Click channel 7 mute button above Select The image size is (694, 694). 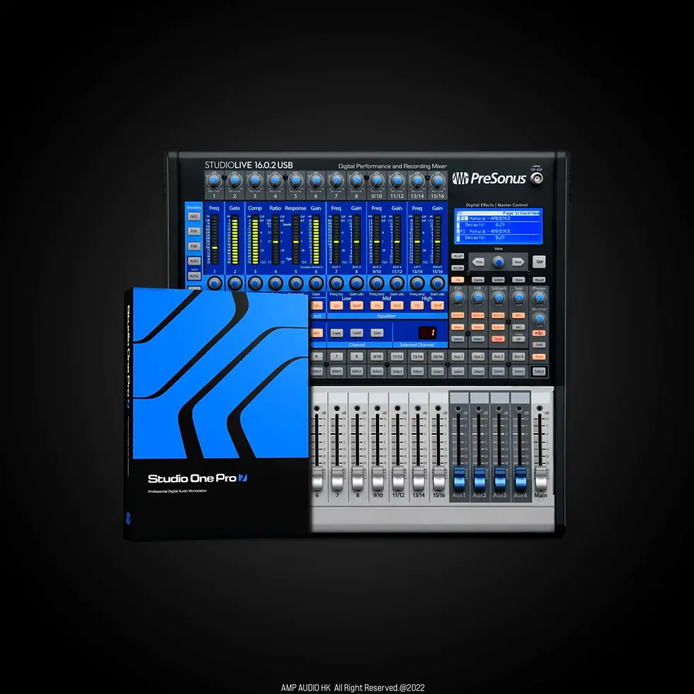point(336,356)
